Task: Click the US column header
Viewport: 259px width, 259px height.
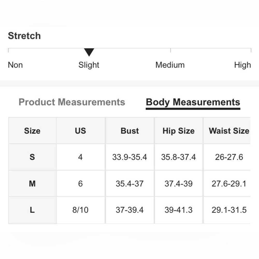Action: click(80, 131)
